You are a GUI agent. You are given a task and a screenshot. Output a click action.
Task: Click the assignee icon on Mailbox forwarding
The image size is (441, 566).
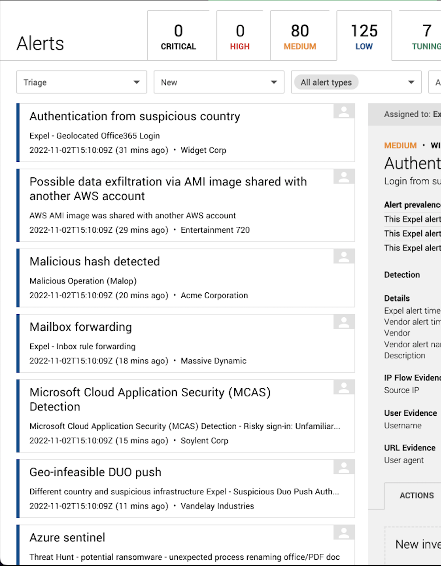tap(343, 322)
